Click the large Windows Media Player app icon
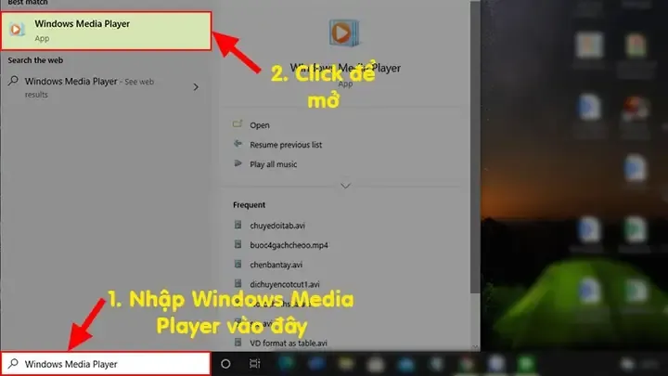 pos(345,35)
